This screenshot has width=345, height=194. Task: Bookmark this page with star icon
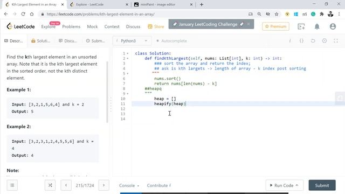(x=277, y=14)
